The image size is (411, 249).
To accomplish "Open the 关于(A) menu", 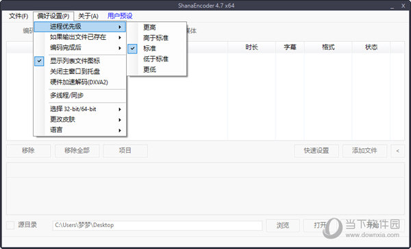I will pos(88,16).
